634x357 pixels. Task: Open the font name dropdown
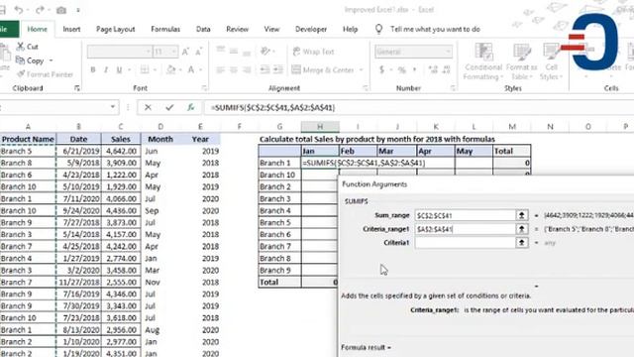pos(149,52)
